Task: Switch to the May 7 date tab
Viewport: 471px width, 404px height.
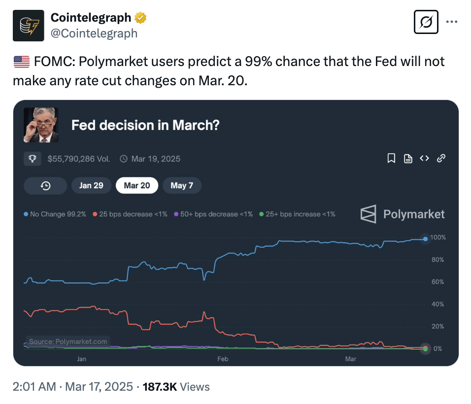Action: [x=182, y=186]
